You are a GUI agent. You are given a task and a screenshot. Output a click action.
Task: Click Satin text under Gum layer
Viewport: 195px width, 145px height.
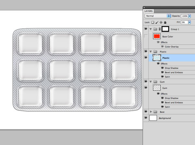tap(167, 107)
